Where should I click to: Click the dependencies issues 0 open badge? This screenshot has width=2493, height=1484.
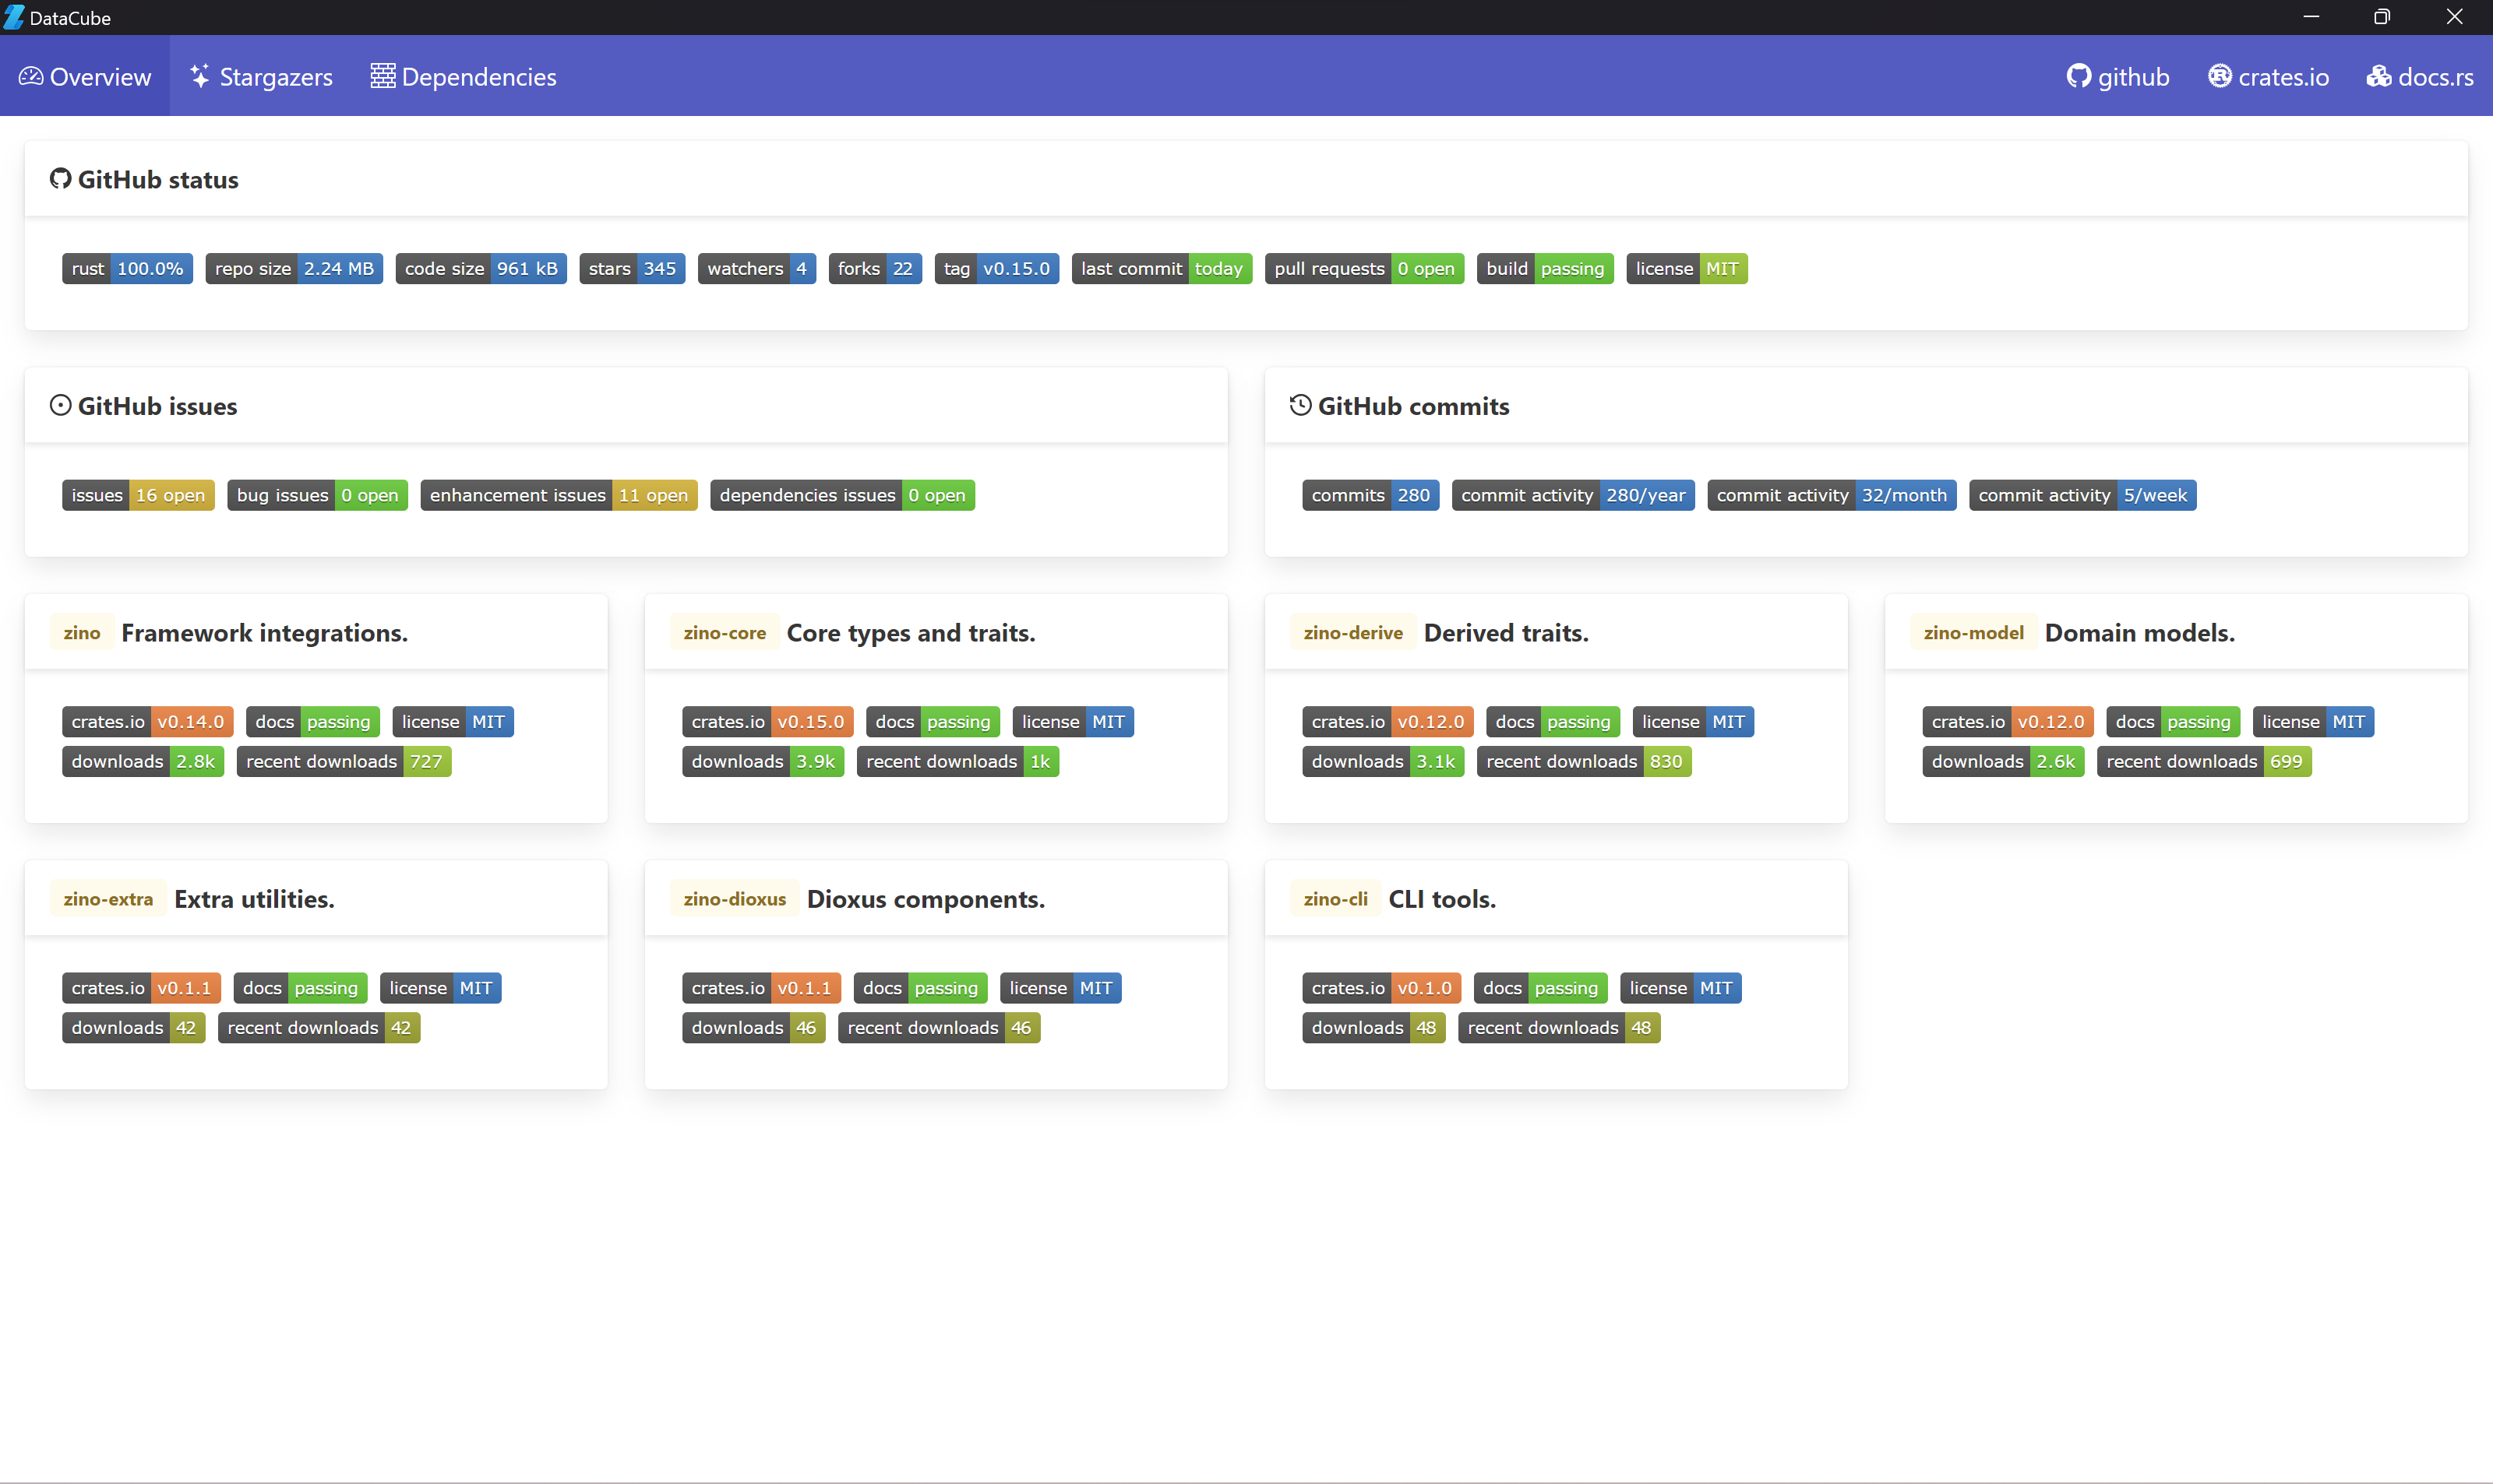point(842,495)
